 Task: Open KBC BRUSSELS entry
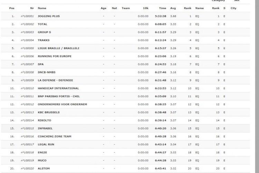[49, 112]
